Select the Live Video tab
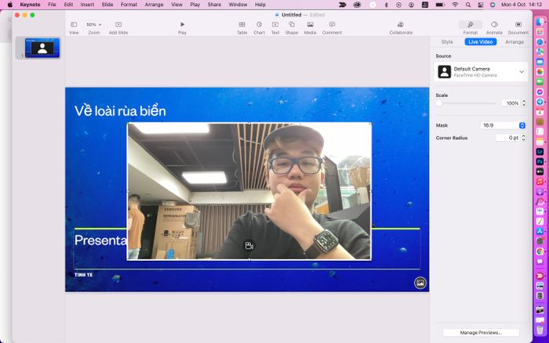The height and width of the screenshot is (343, 549). 480,42
